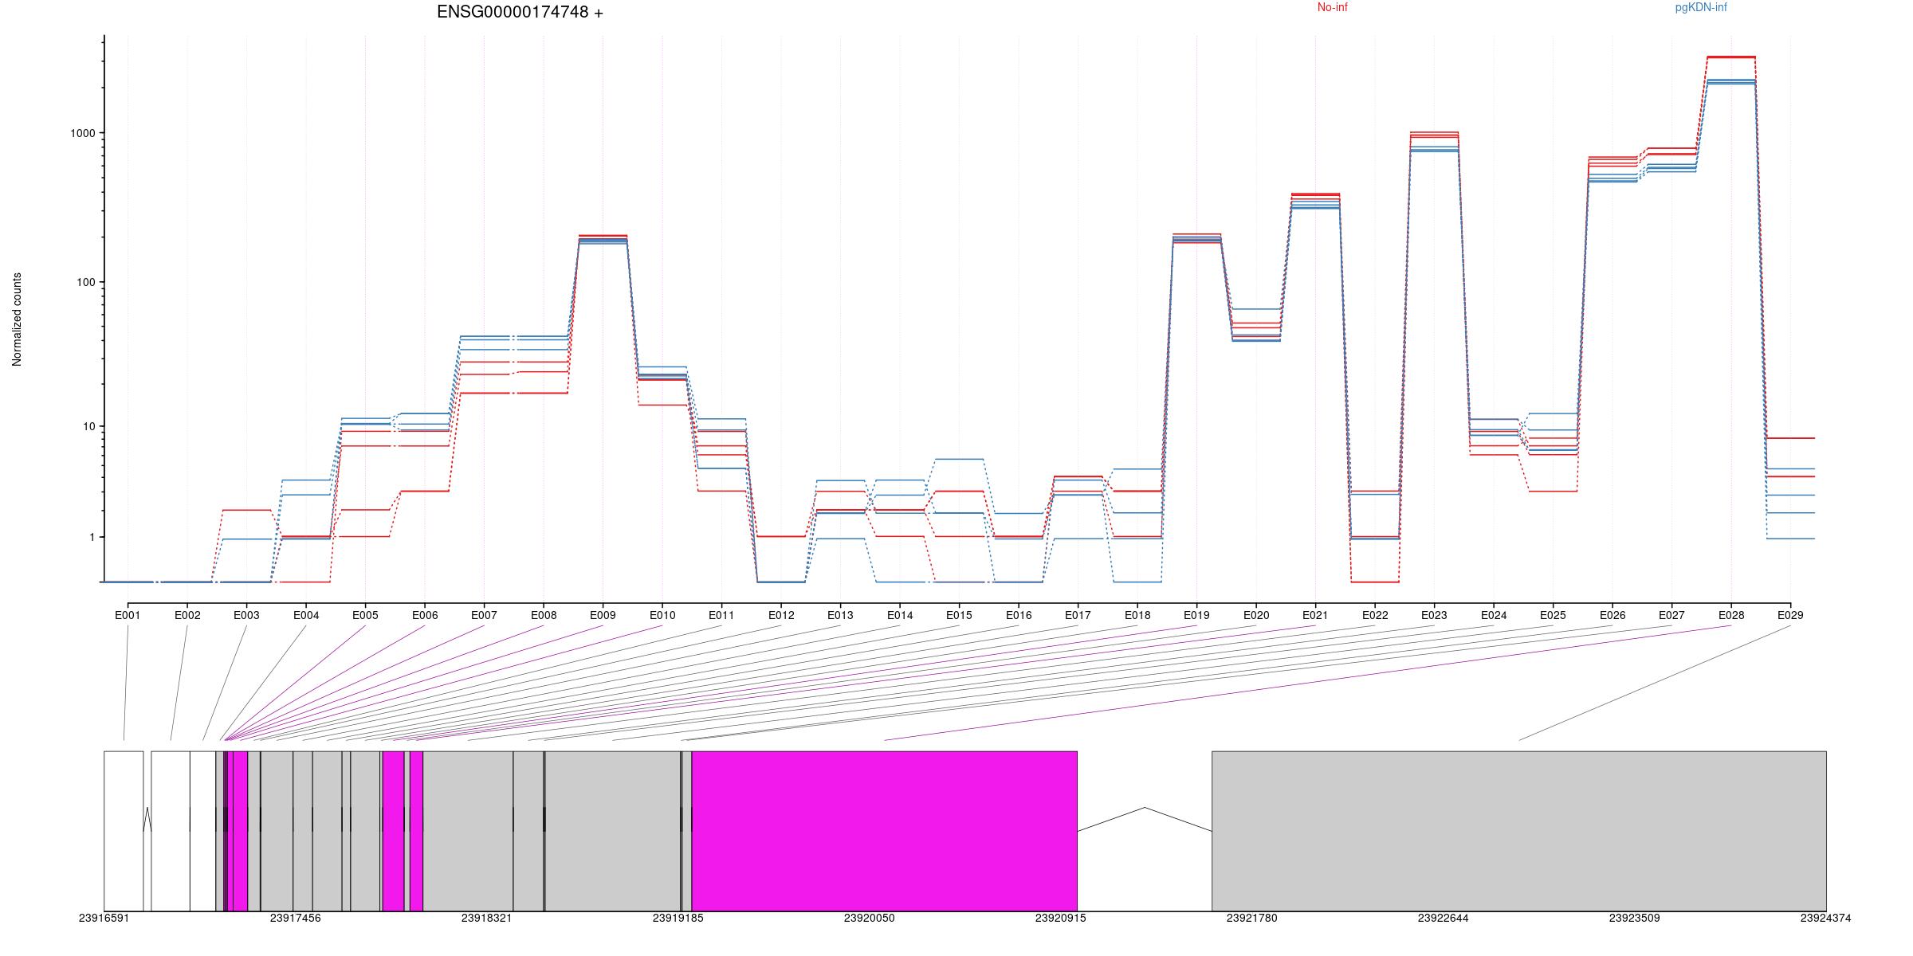This screenshot has width=1913, height=956.
Task: Click genomic coordinate 23917456
Action: (295, 918)
